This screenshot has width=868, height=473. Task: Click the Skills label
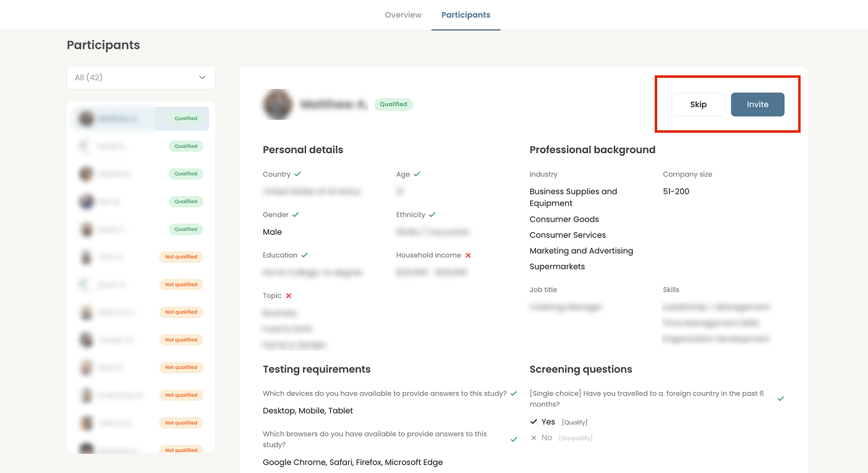click(x=671, y=290)
